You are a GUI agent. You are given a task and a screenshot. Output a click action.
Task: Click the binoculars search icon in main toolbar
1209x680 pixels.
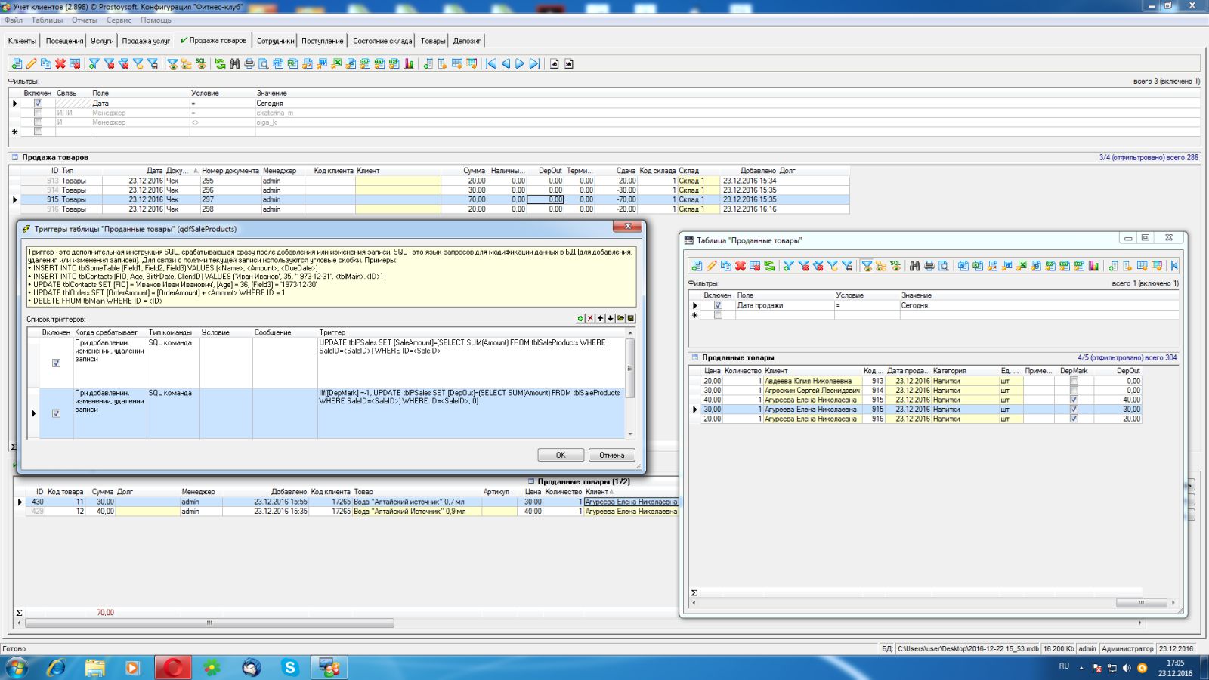tap(234, 64)
